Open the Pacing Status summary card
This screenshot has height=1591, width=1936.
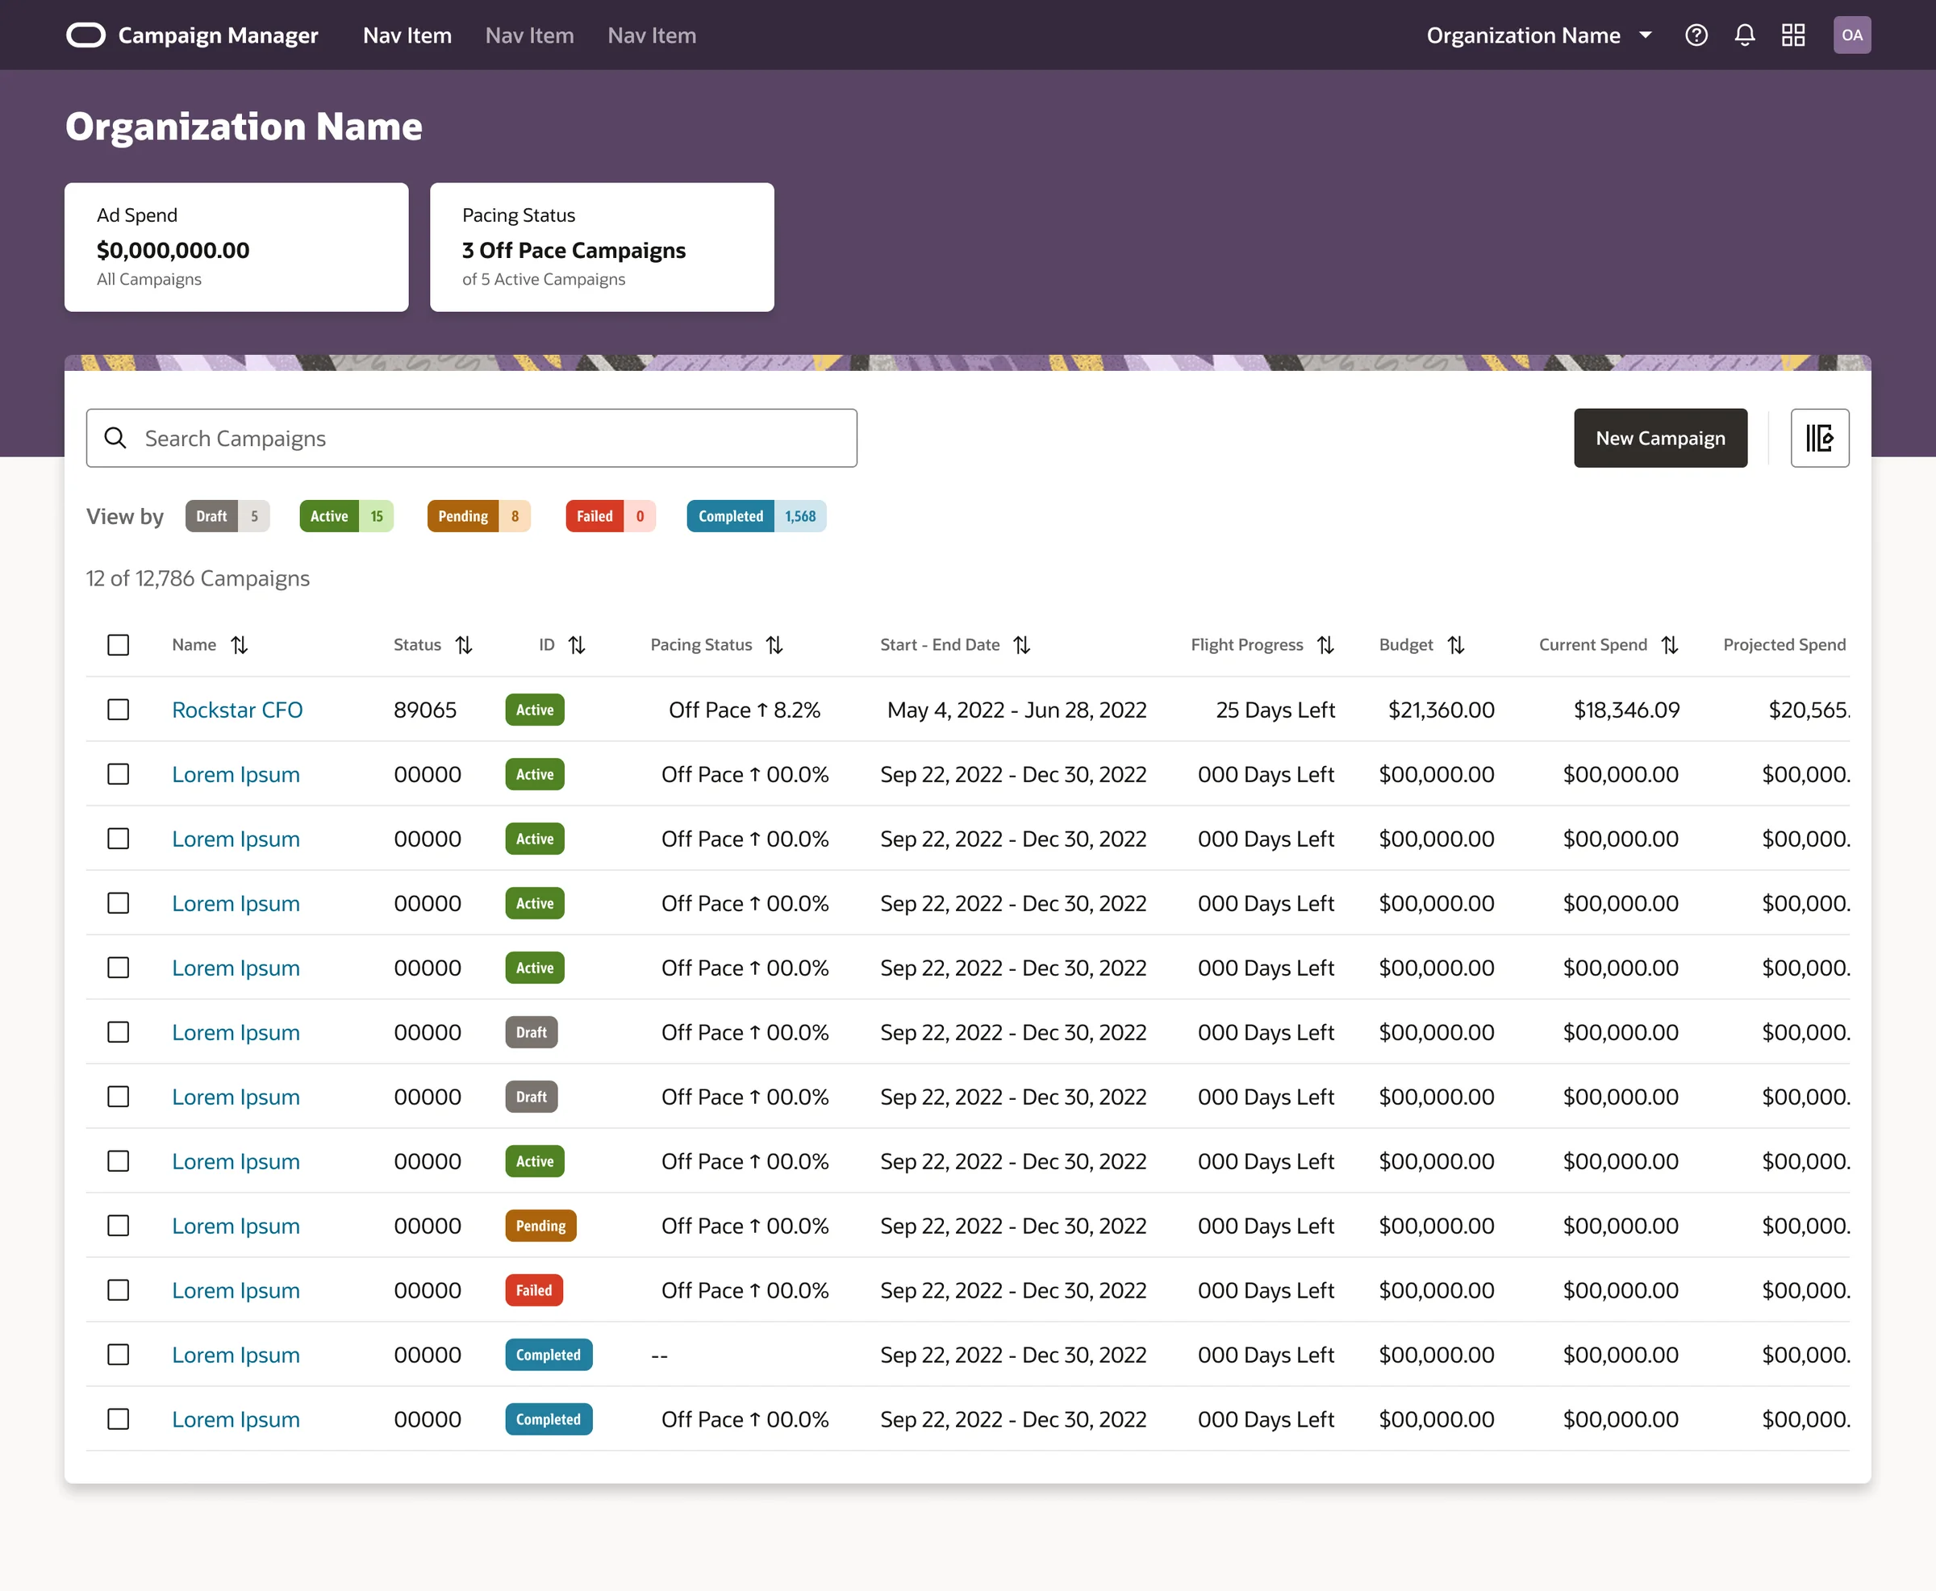click(x=603, y=248)
